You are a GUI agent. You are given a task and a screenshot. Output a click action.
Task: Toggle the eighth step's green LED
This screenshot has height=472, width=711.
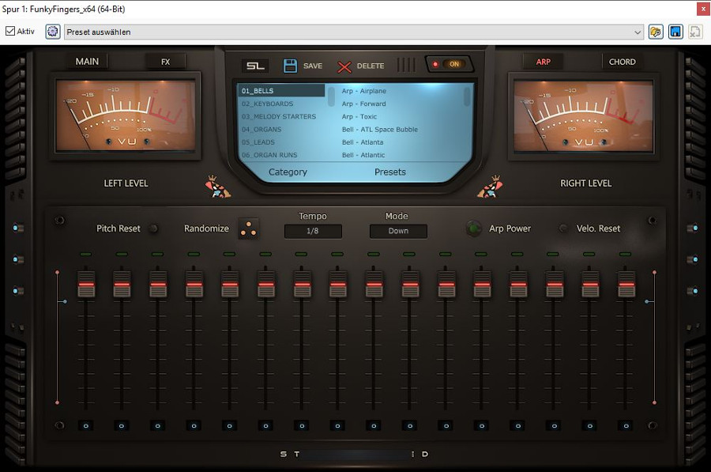[x=337, y=254]
